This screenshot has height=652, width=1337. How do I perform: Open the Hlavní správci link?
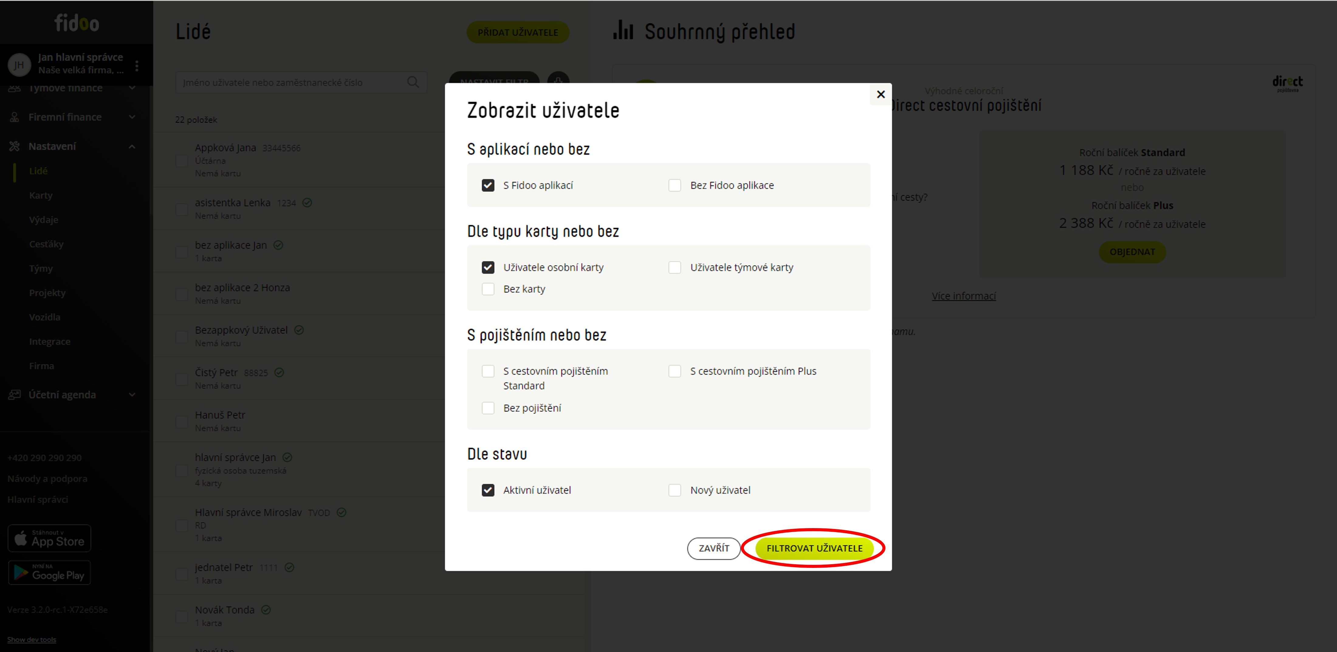tap(38, 500)
